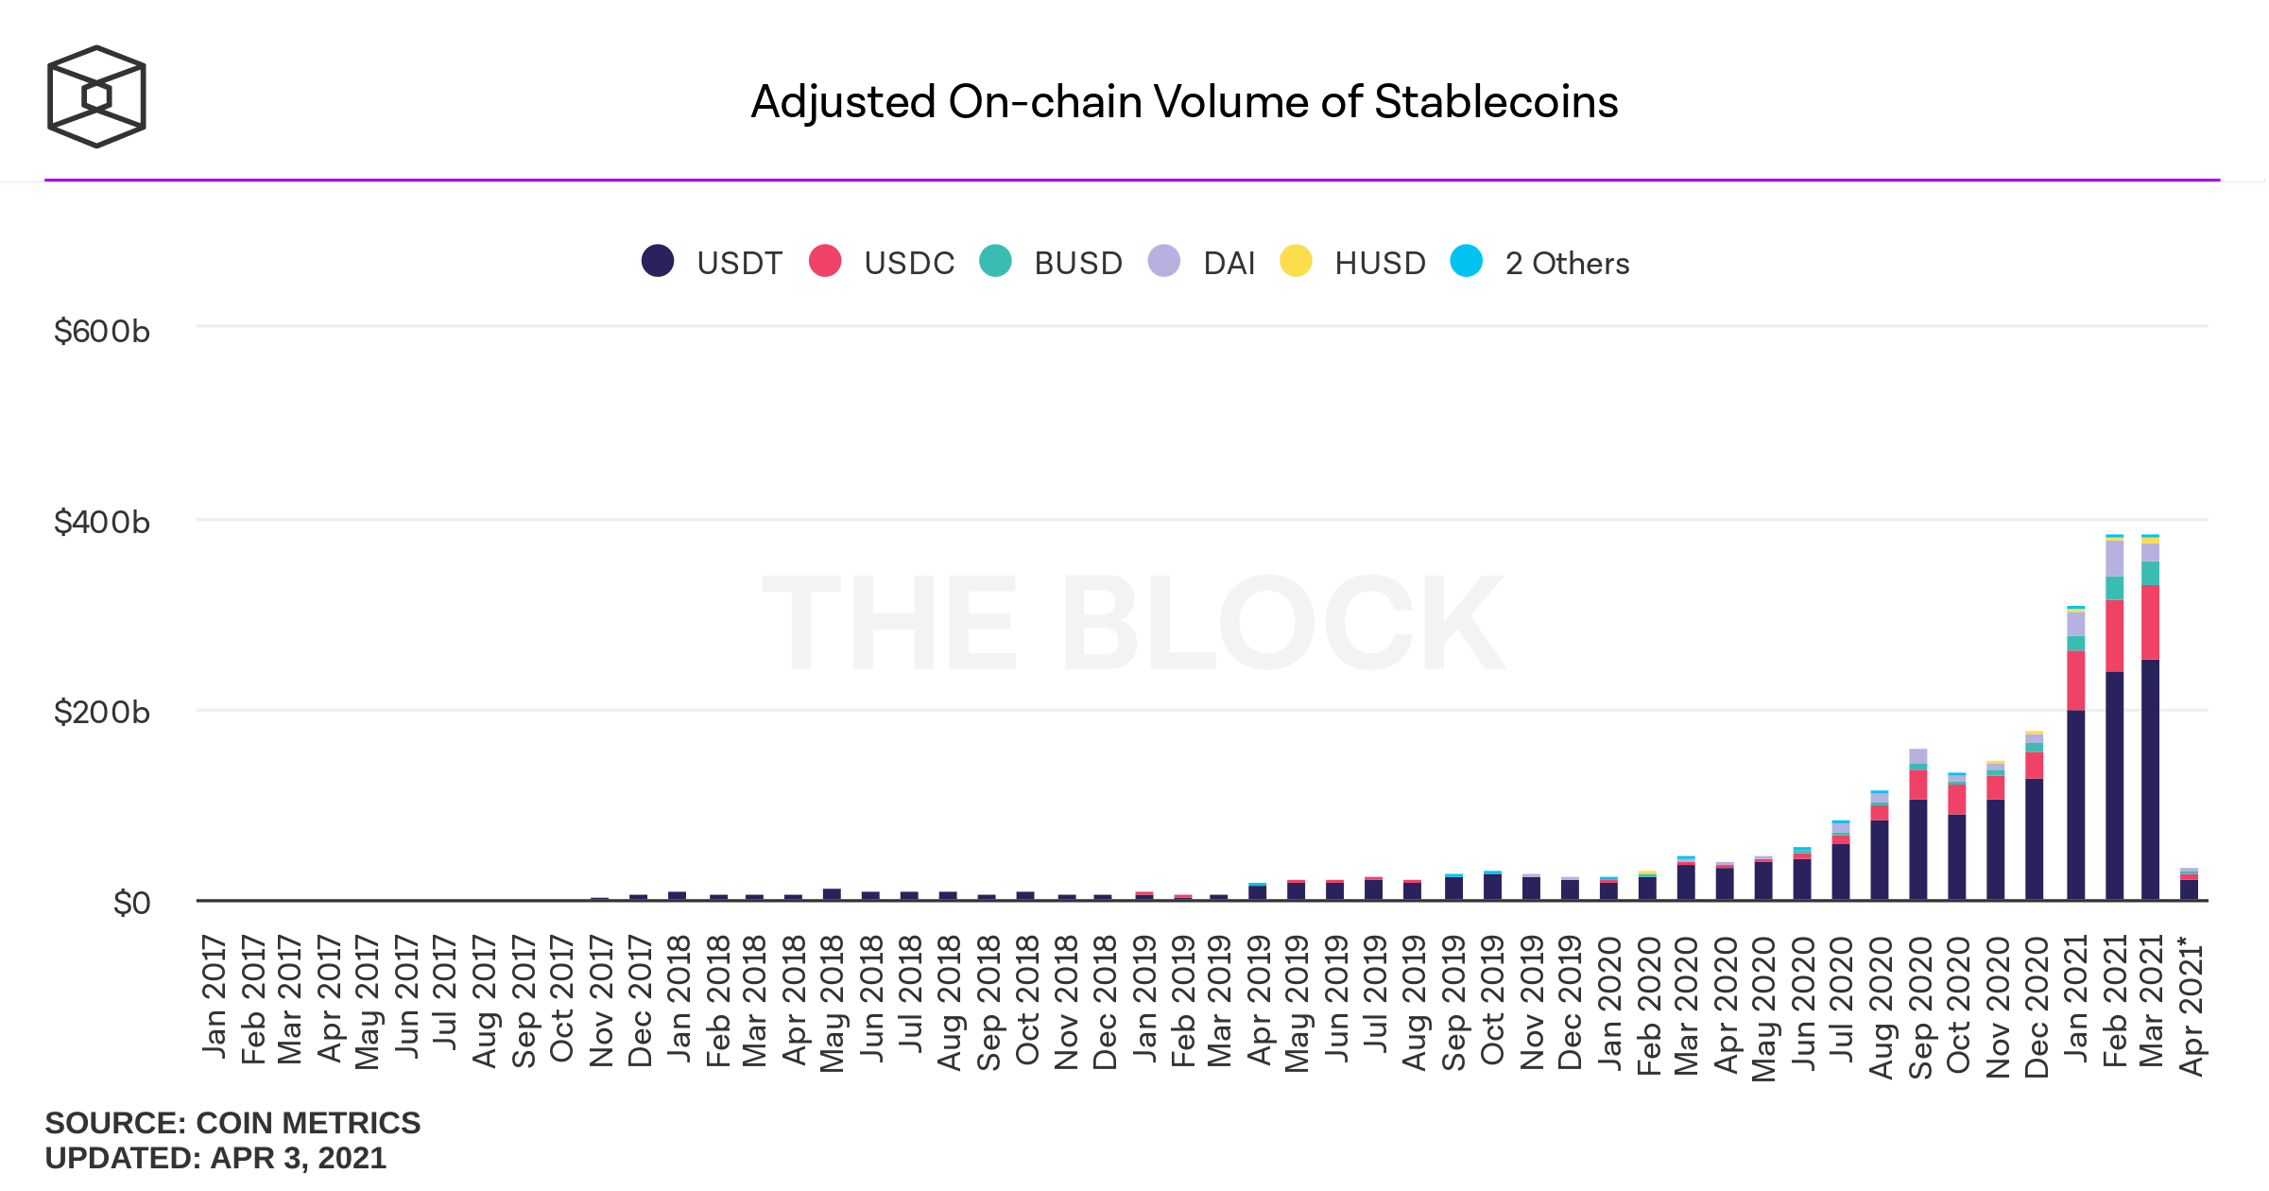Toggle the USDC legend series
2269x1191 pixels.
click(882, 262)
